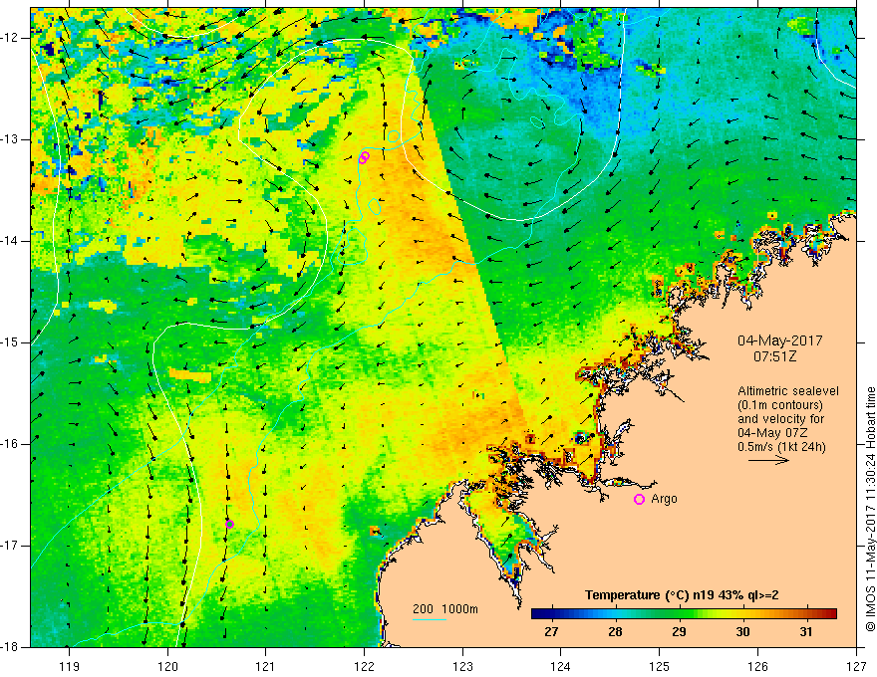Click longitude axis label 119
877x677 pixels.
pos(70,666)
